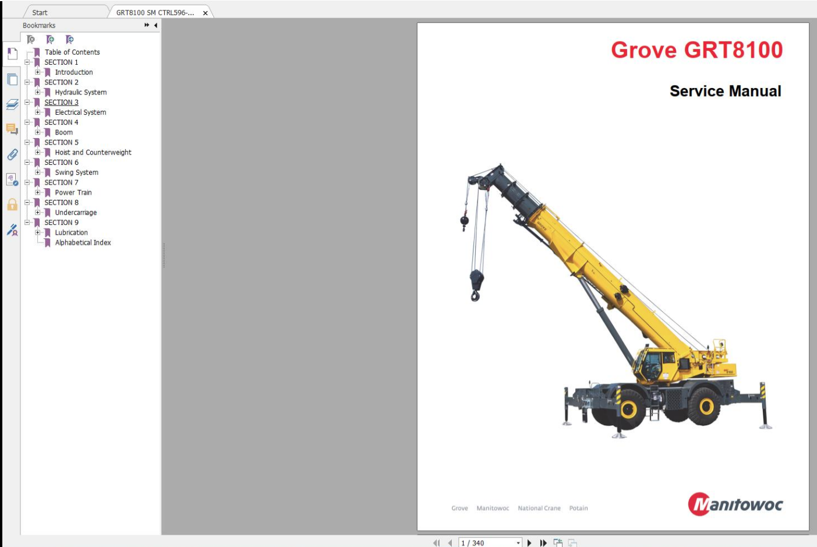817x547 pixels.
Task: Expand the Electrical System bookmark
Action: (38, 112)
